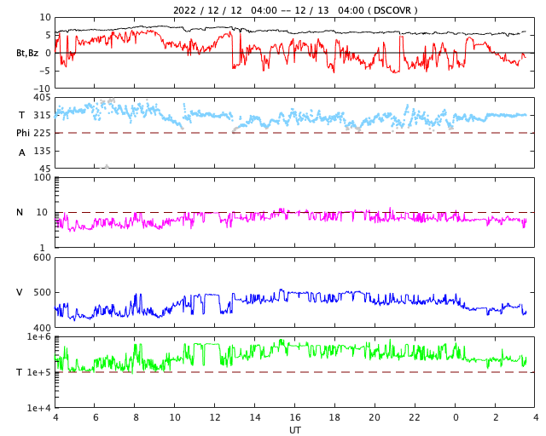546x436 pixels.
Task: Click the 'N' density axis label
Action: coord(20,212)
